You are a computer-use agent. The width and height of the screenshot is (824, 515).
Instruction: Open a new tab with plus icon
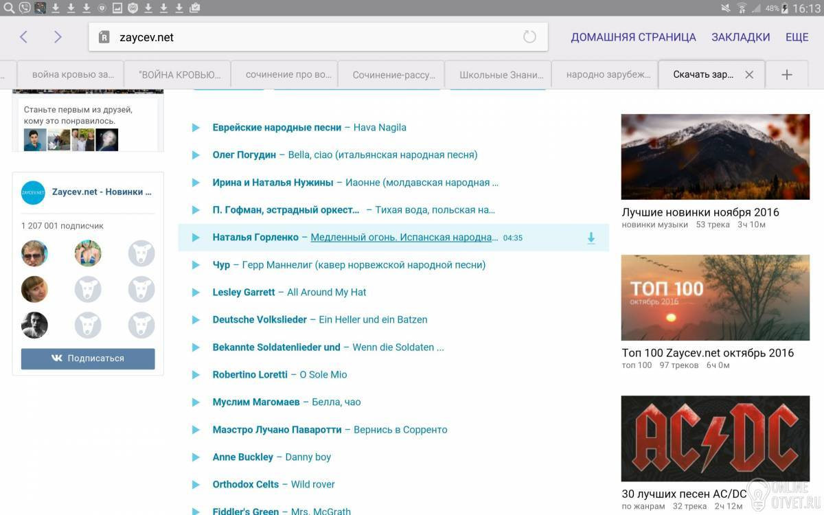[x=787, y=75]
